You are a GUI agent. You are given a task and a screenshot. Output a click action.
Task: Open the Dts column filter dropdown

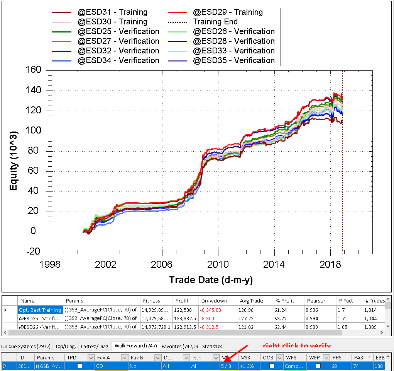click(x=186, y=358)
